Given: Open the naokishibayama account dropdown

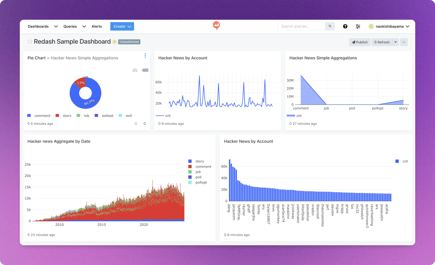Looking at the screenshot, I should [x=389, y=26].
